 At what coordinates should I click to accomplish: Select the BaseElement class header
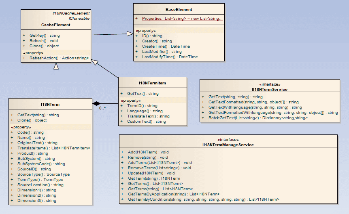pyautogui.click(x=179, y=9)
